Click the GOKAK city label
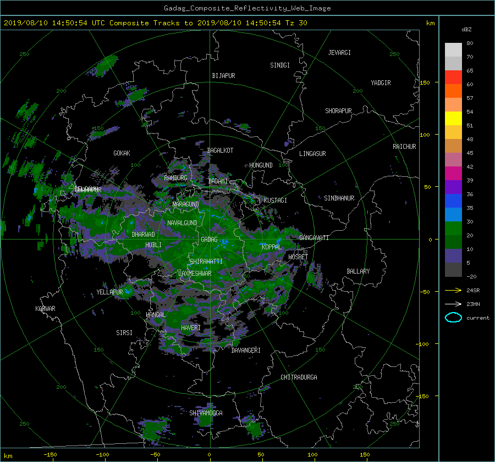495x462 pixels. coord(122,153)
